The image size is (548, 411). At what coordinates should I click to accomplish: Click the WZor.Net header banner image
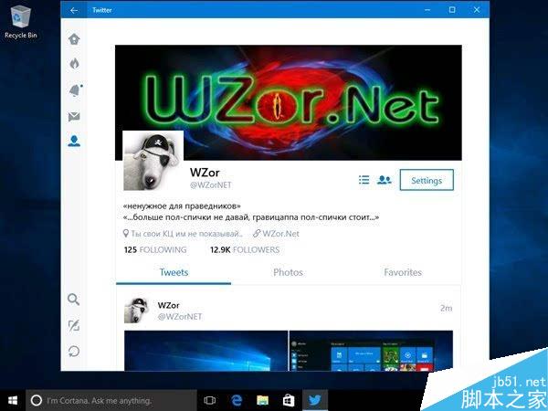click(289, 102)
